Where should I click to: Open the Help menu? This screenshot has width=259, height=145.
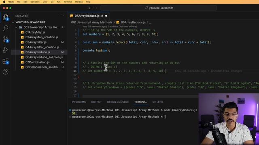pyautogui.click(x=88, y=2)
